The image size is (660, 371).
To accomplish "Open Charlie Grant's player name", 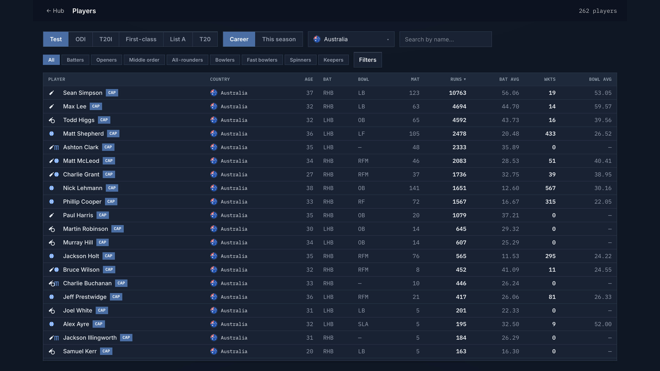I will [81, 175].
